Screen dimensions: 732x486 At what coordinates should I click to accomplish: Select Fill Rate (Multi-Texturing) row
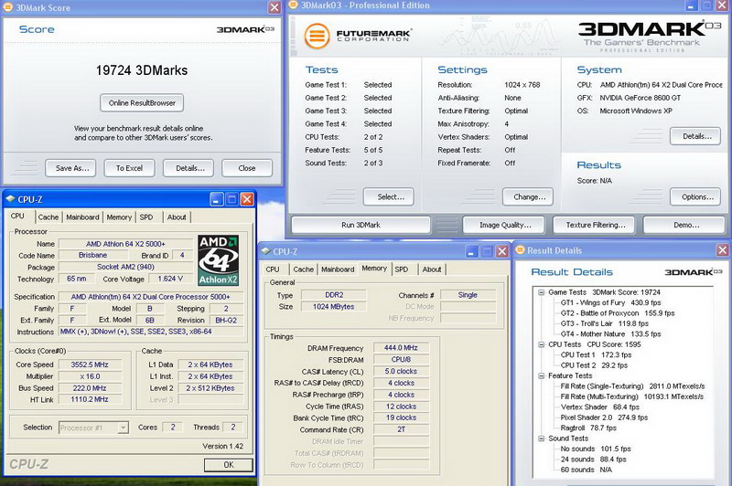tap(631, 396)
